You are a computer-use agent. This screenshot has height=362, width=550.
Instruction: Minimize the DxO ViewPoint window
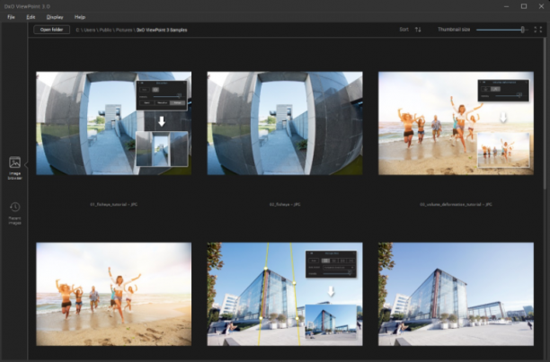(507, 6)
